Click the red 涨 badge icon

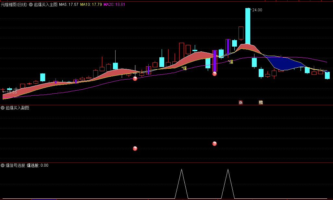tap(240, 103)
